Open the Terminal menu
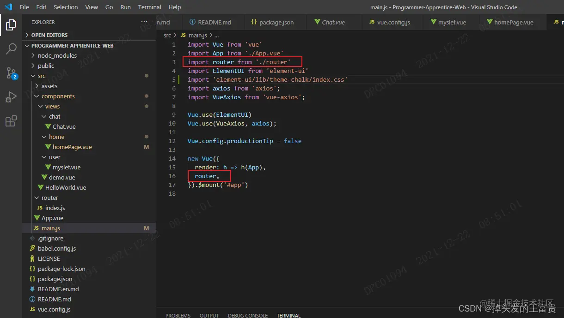 150,7
